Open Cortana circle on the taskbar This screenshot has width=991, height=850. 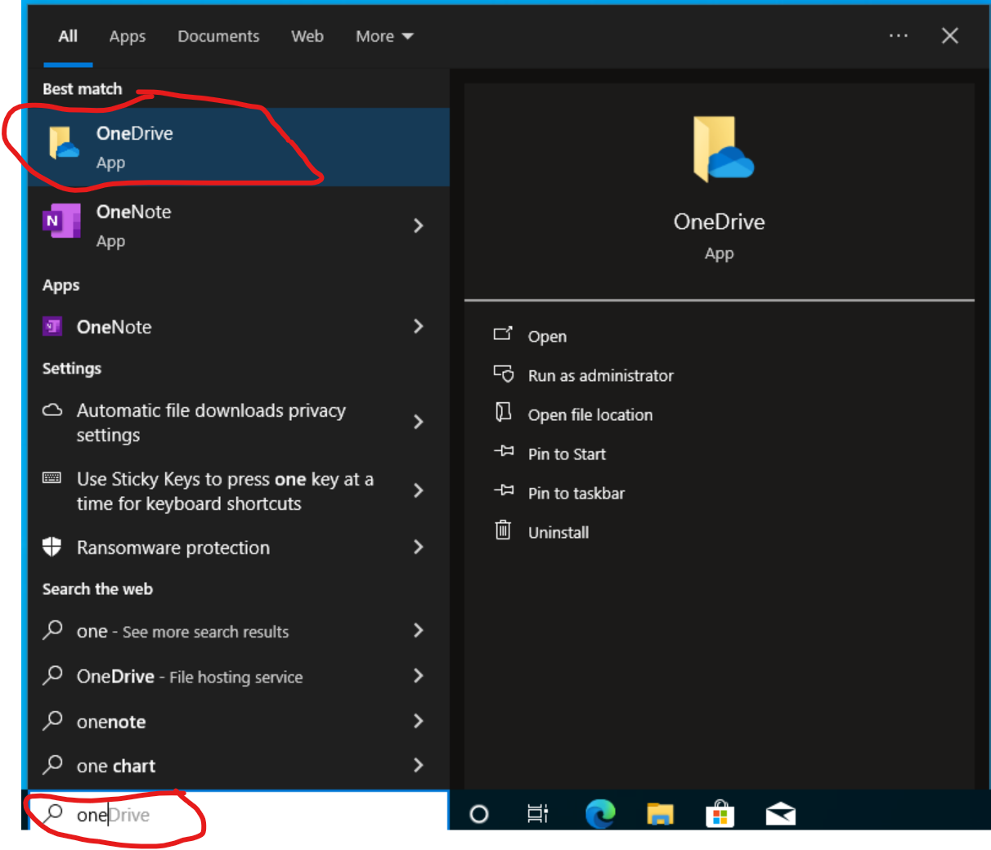[479, 814]
